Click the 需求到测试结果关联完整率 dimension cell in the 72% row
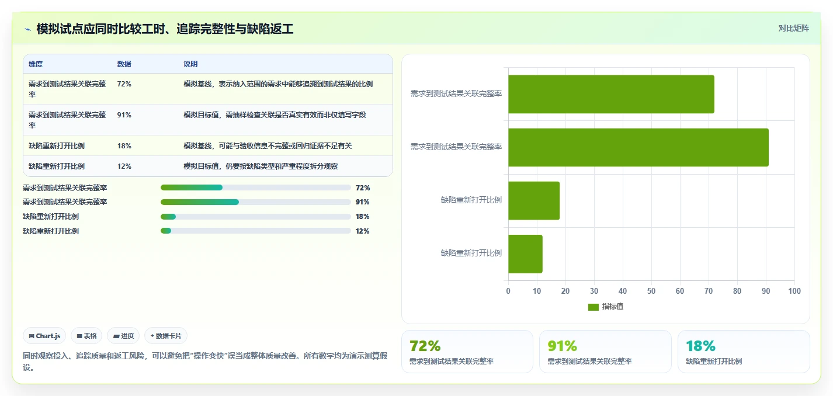The width and height of the screenshot is (833, 396). (x=68, y=89)
